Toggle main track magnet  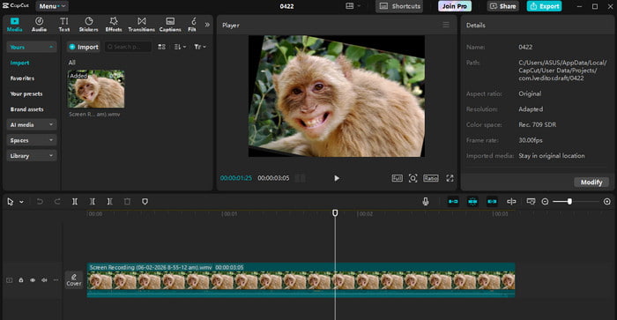pos(453,202)
